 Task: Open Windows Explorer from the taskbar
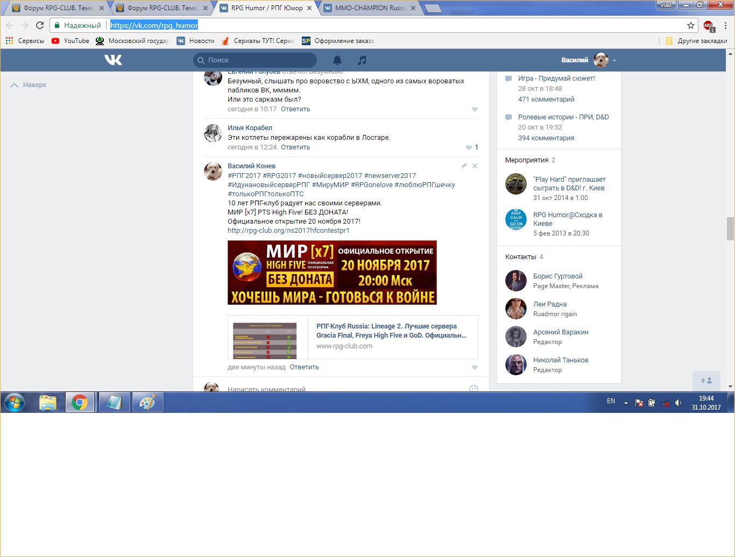click(48, 402)
